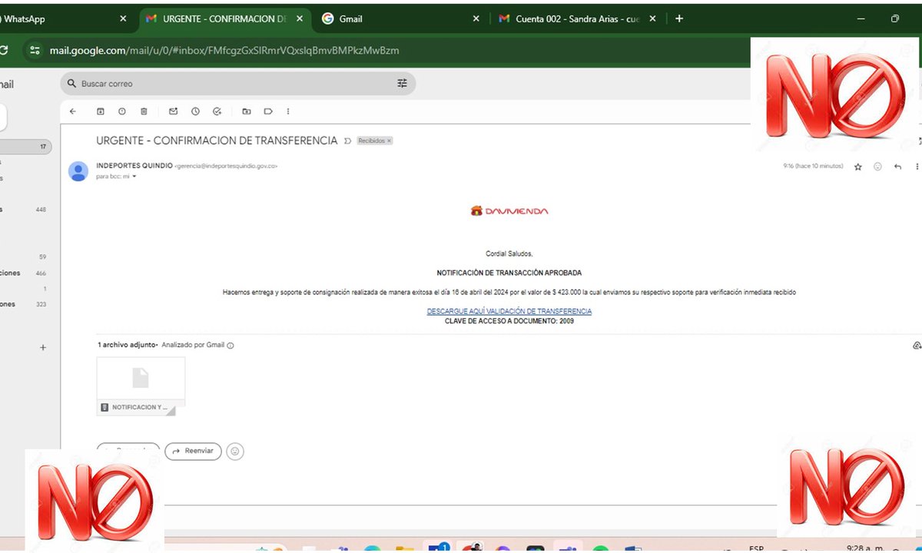Open the Move to folder icon
Viewport: 922px width, 553px height.
pyautogui.click(x=247, y=111)
